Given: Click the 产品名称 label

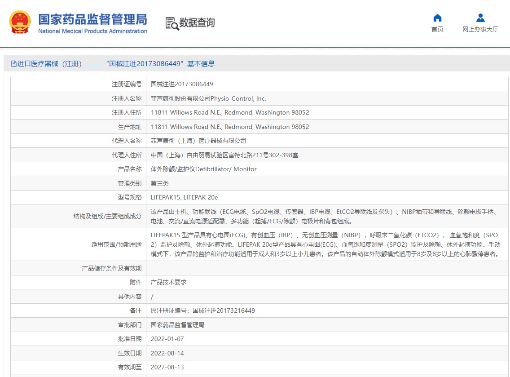Looking at the screenshot, I should click(130, 169).
